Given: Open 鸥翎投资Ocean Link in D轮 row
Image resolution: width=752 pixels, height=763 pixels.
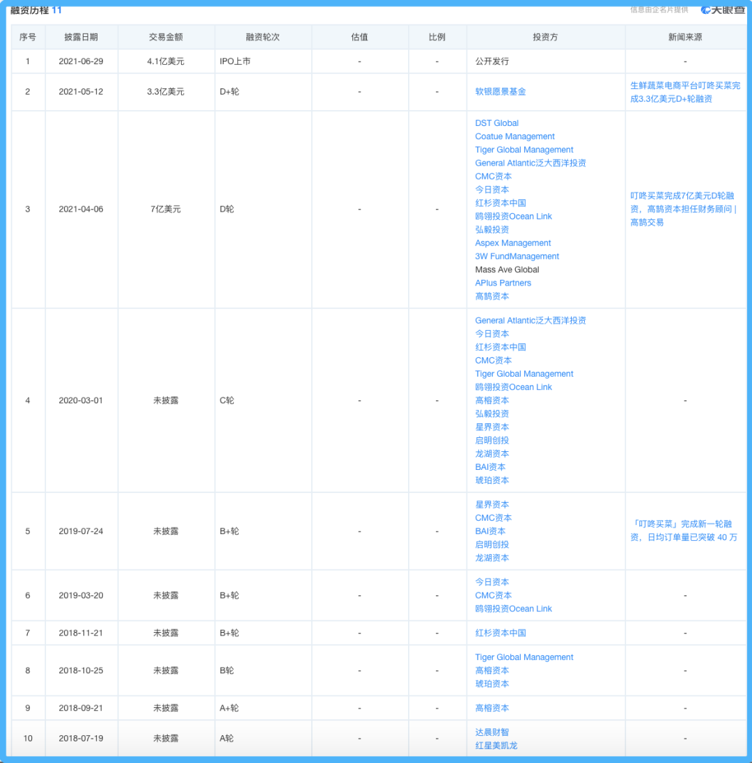Looking at the screenshot, I should coord(513,216).
